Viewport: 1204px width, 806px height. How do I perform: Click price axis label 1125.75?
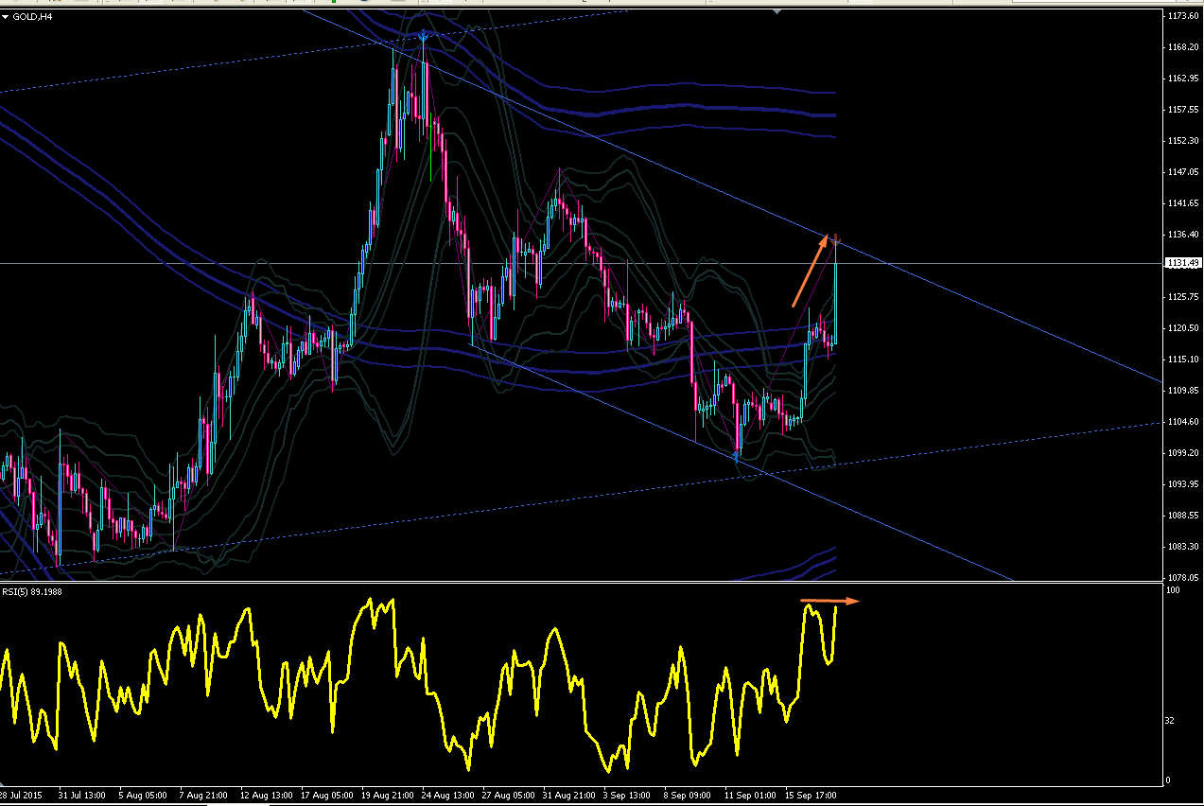tap(1183, 297)
